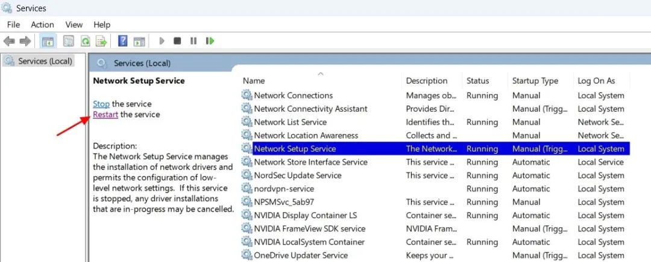The width and height of the screenshot is (651, 262).
Task: Click the Restart the service link
Action: point(105,115)
